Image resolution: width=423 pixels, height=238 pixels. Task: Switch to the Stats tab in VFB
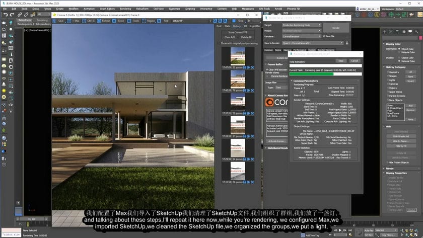(x=227, y=26)
